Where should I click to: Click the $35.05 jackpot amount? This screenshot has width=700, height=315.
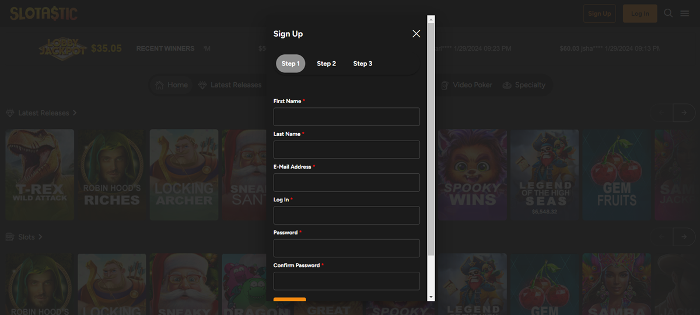pyautogui.click(x=106, y=48)
